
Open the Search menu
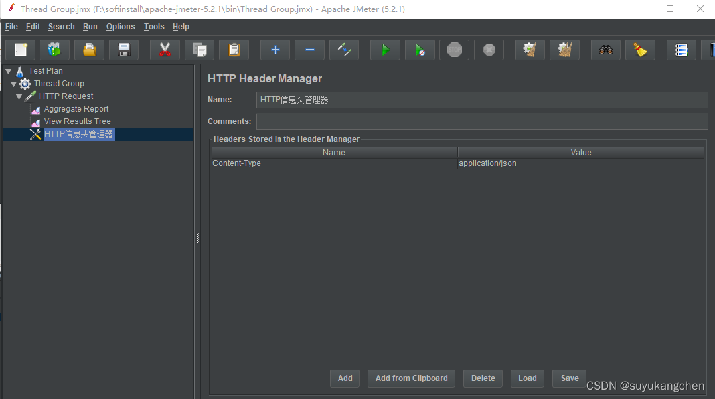tap(62, 27)
